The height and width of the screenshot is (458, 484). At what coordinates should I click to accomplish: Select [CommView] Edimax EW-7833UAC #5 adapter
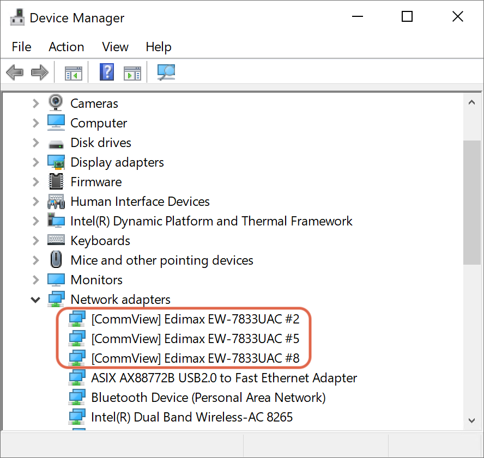coord(195,339)
